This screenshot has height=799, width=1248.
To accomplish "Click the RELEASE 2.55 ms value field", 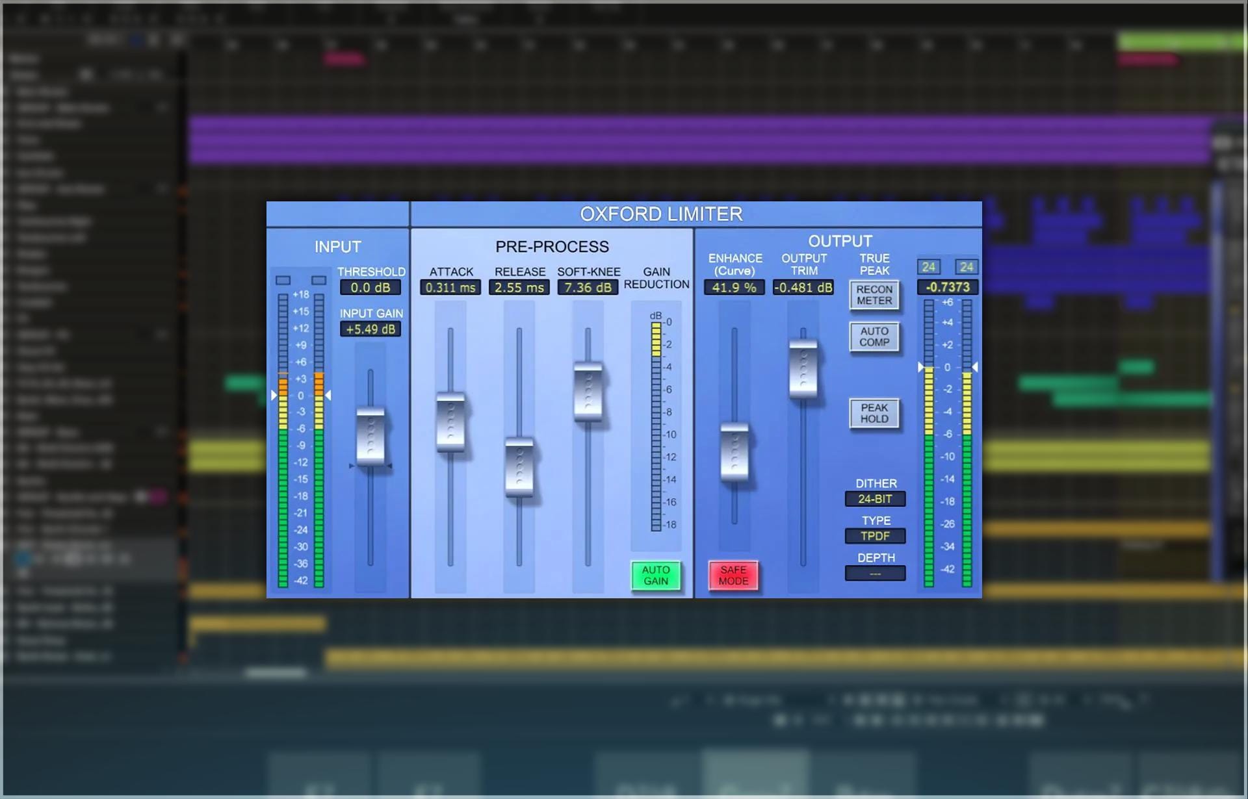I will tap(519, 287).
